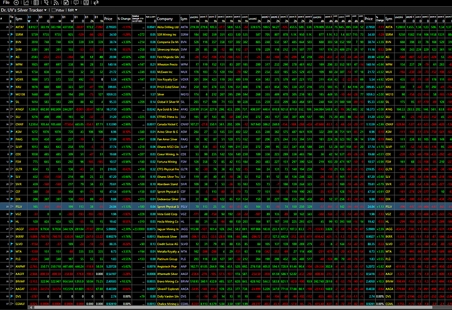Viewport: 452px width, 310px height.
Task: Toggle the flag on the AKTAF row
Action: 12,27
